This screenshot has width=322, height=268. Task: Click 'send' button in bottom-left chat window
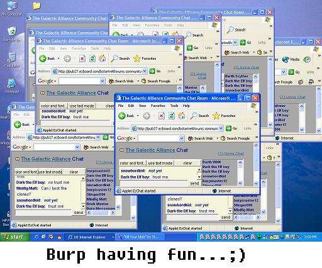tap(79, 213)
